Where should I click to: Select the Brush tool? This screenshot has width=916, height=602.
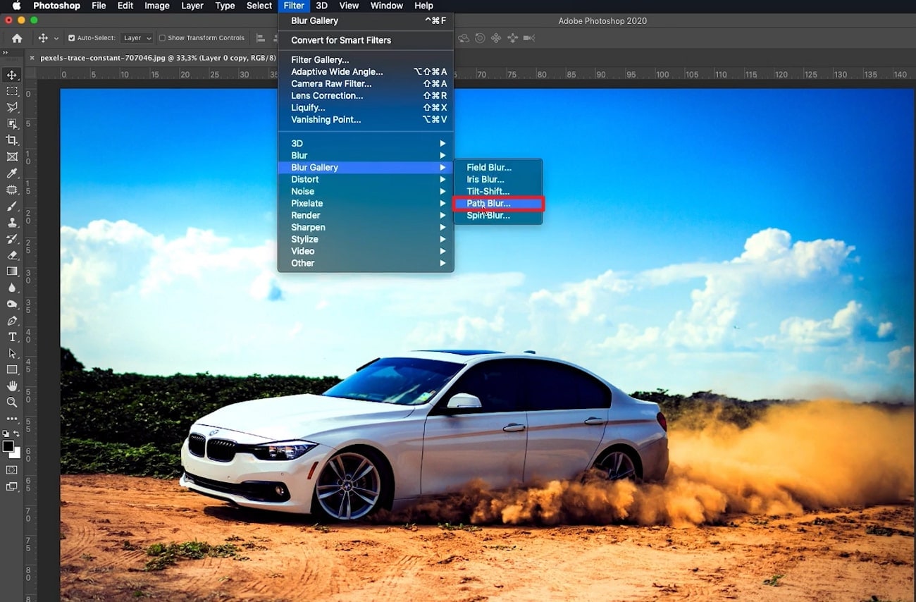click(12, 207)
